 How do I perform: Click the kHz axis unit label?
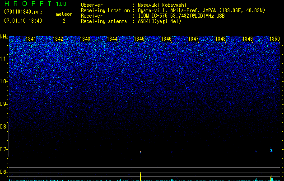pos(4,37)
